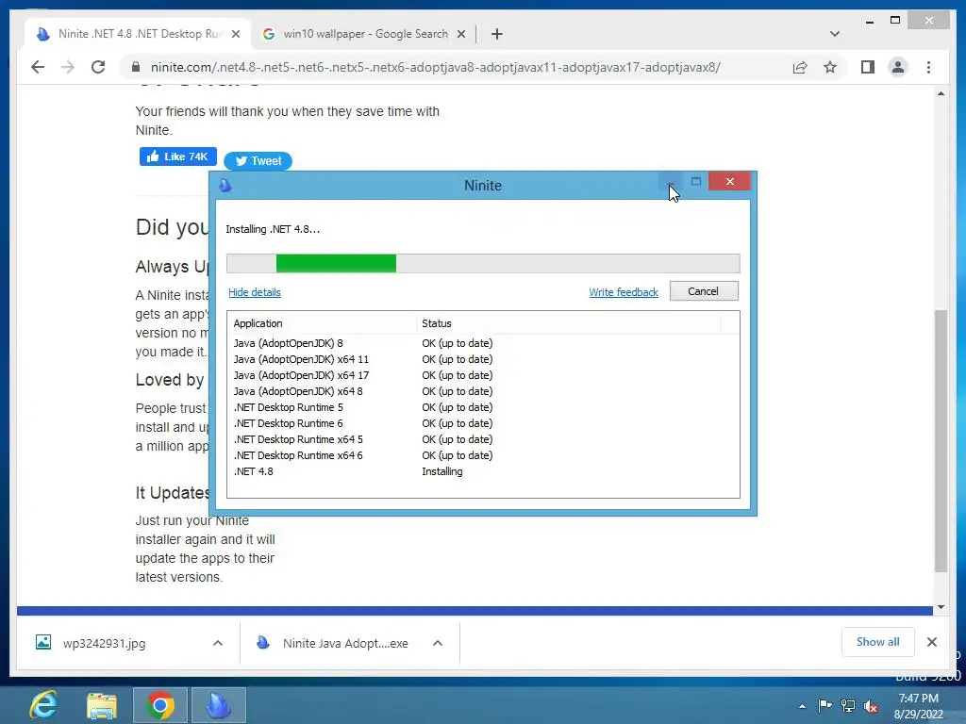The width and height of the screenshot is (966, 724).
Task: Click the vertical scrollbar thumb
Action: [x=941, y=441]
